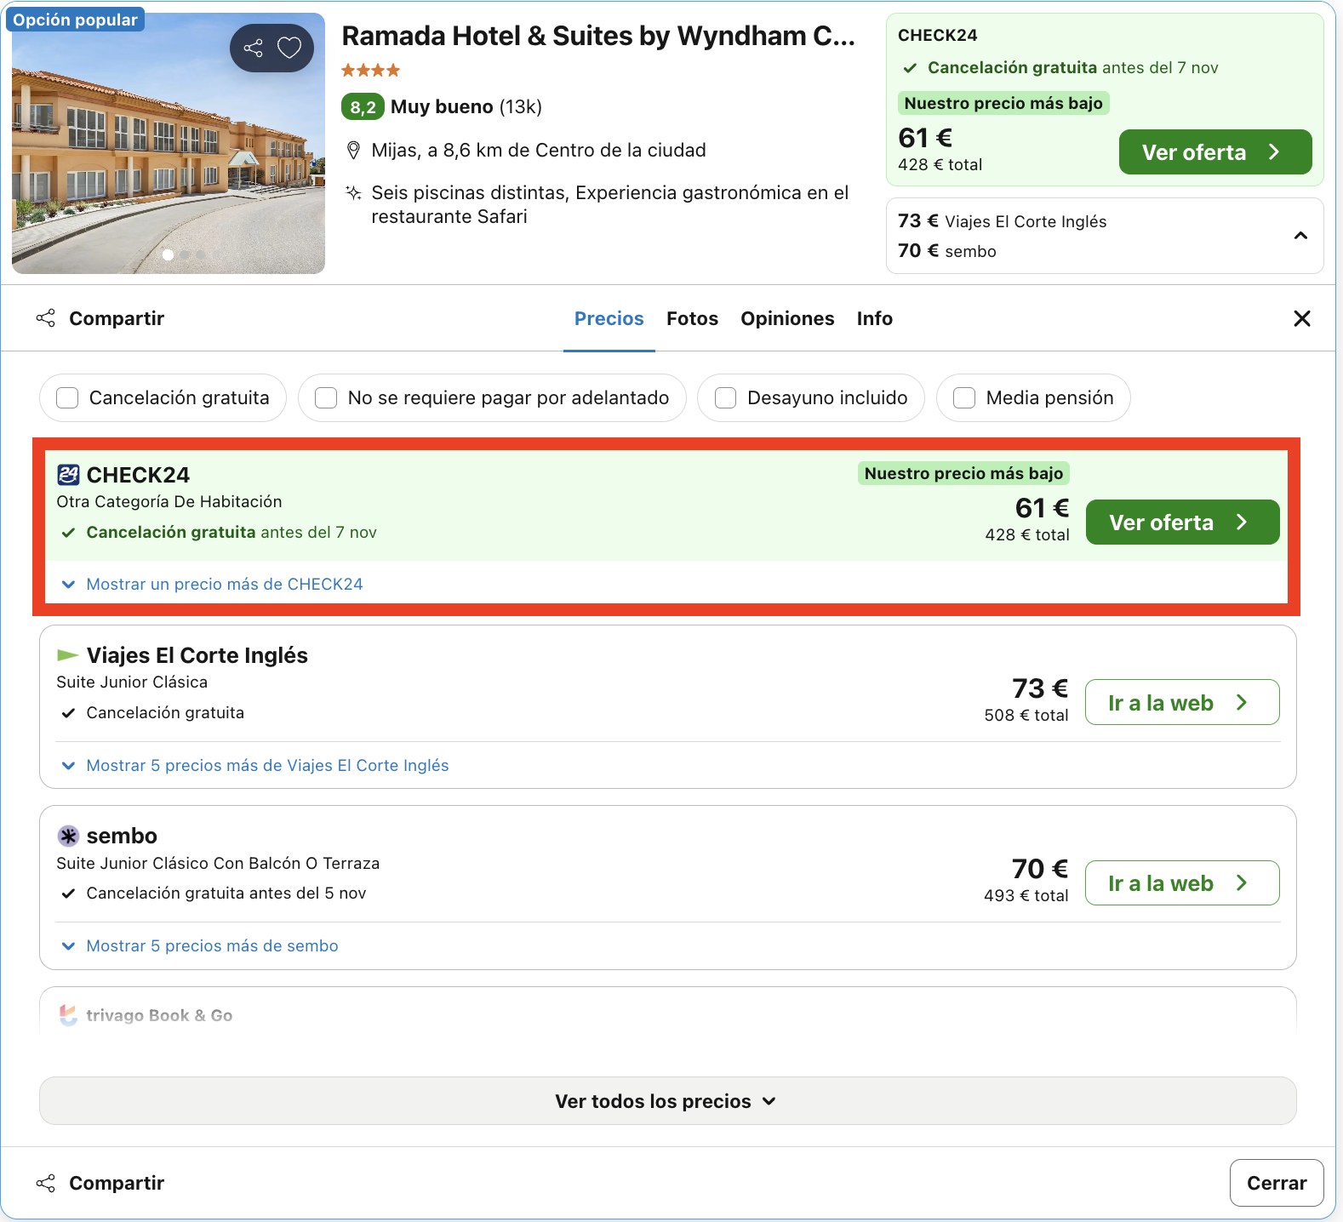Select the Info tab
Screen dimensions: 1343x1222
tap(874, 318)
